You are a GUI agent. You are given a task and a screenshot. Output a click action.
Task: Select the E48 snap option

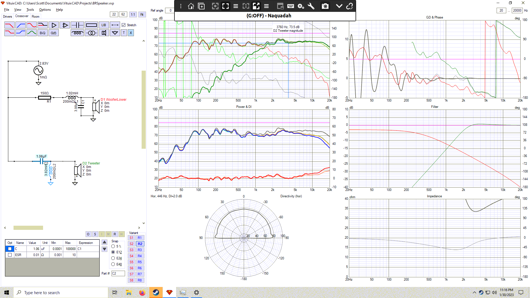point(113,264)
